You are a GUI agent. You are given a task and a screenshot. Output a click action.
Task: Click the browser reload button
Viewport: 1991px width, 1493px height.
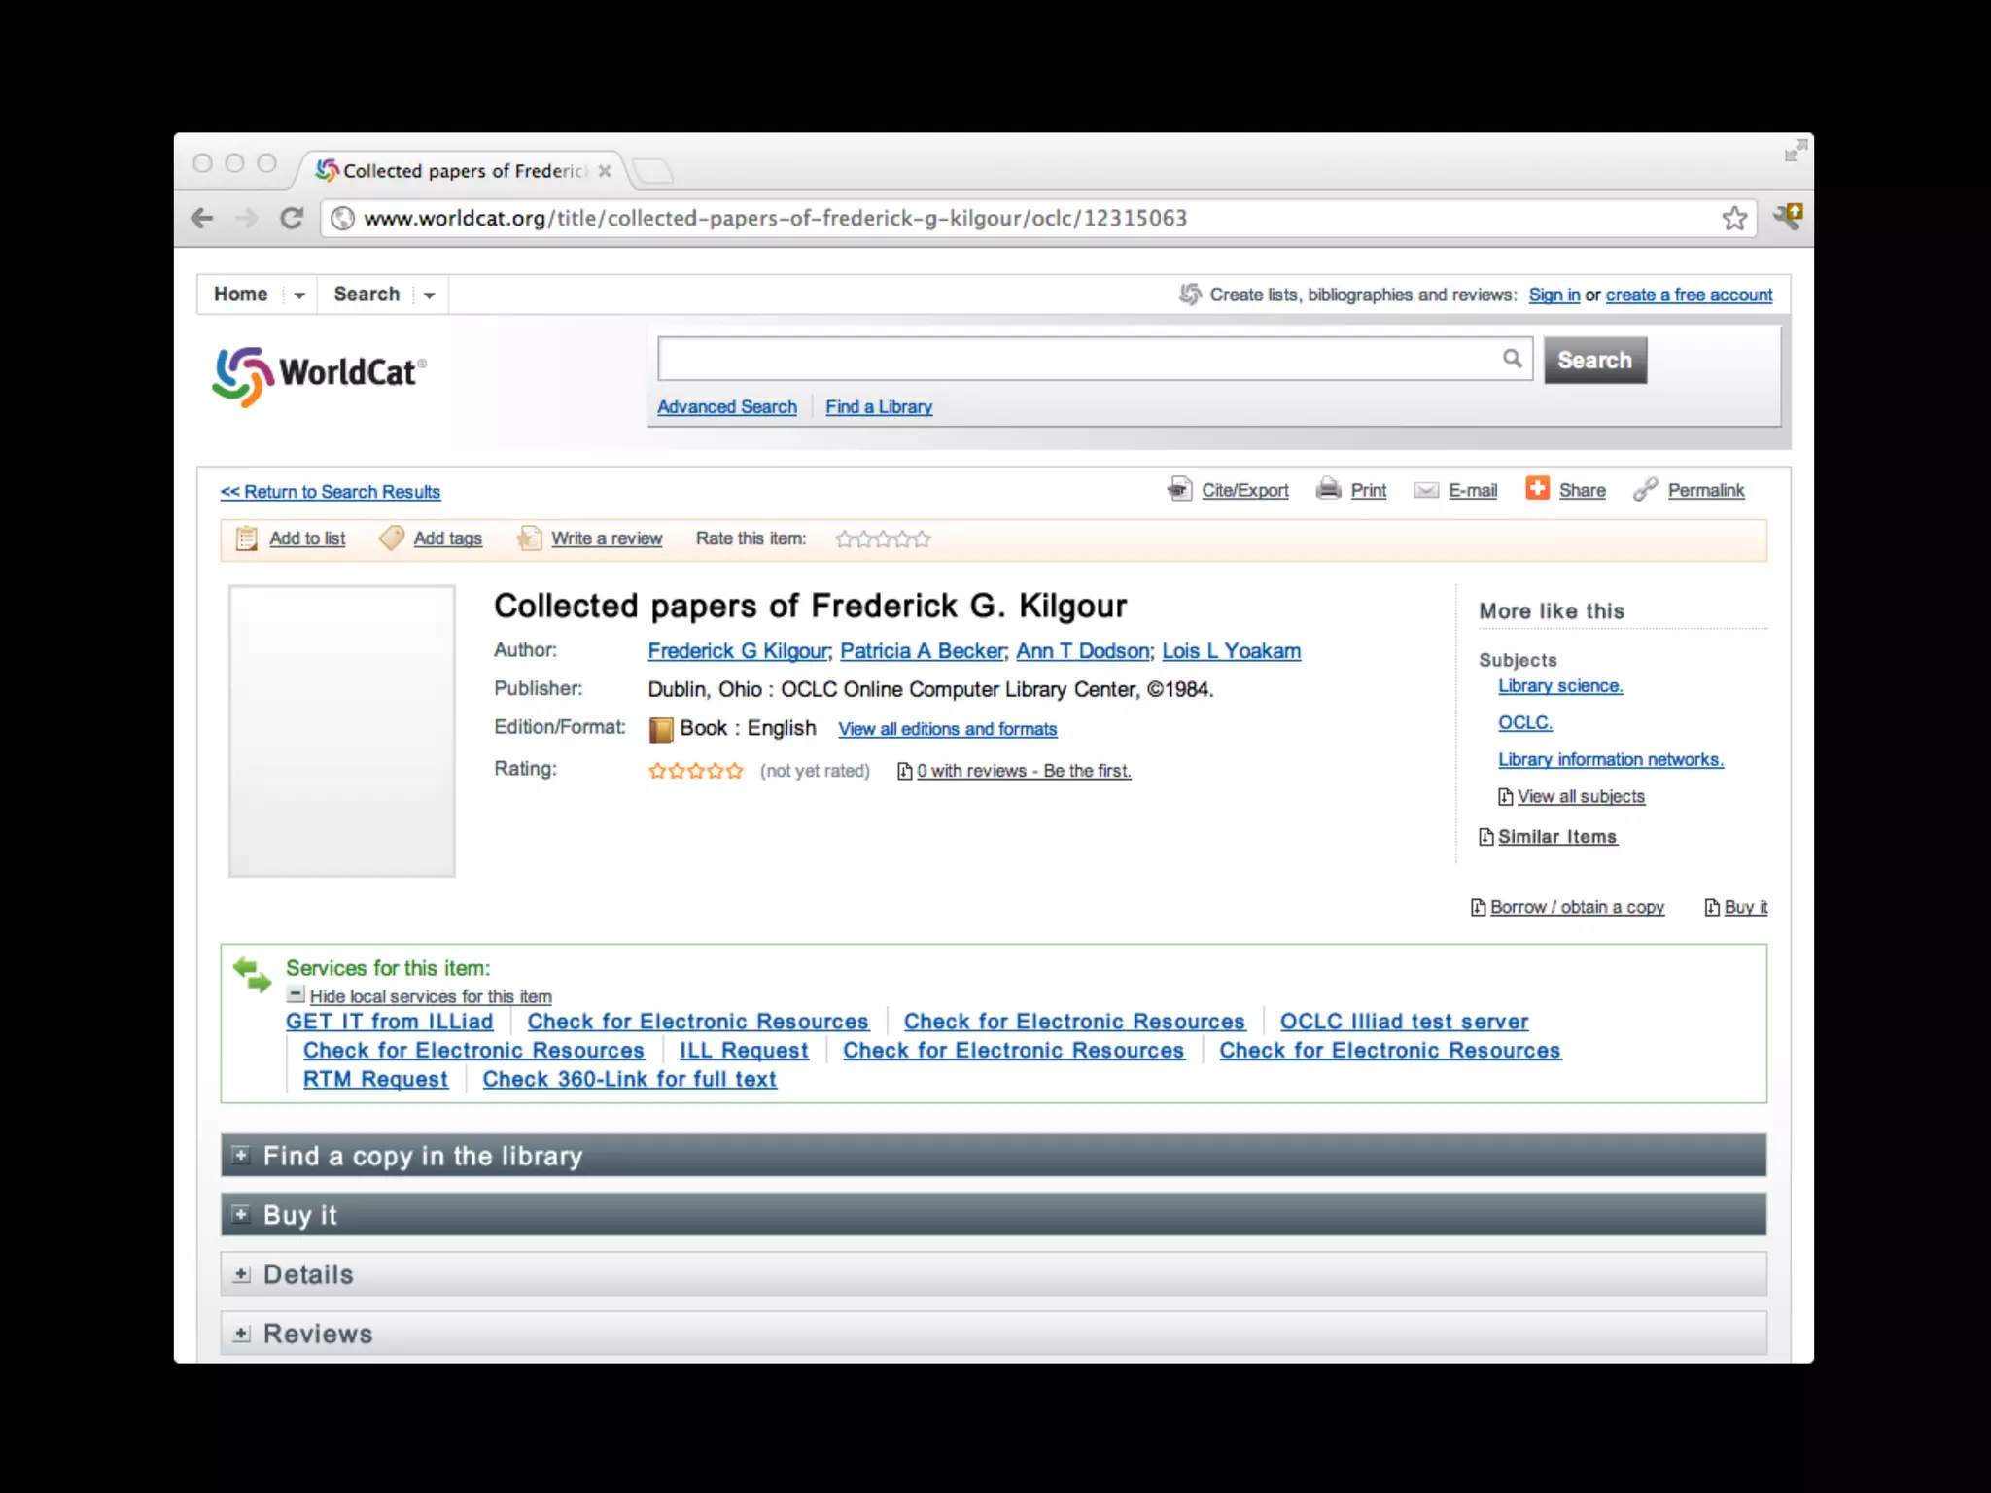(292, 218)
